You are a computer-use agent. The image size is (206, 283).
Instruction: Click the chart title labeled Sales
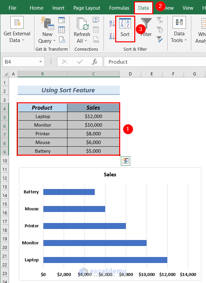point(110,174)
